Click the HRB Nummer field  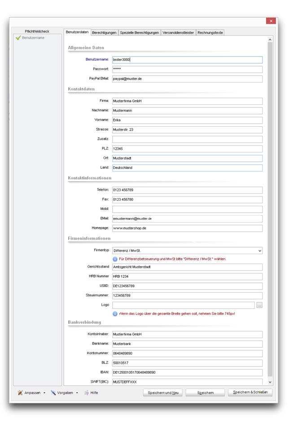[x=187, y=277]
